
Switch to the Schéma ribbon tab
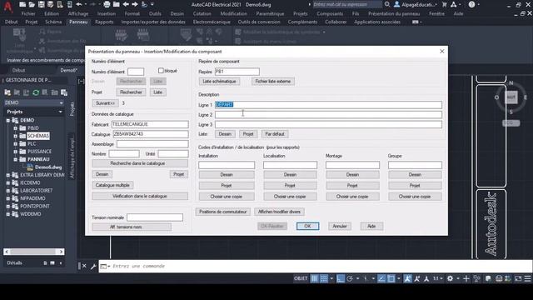pos(53,22)
